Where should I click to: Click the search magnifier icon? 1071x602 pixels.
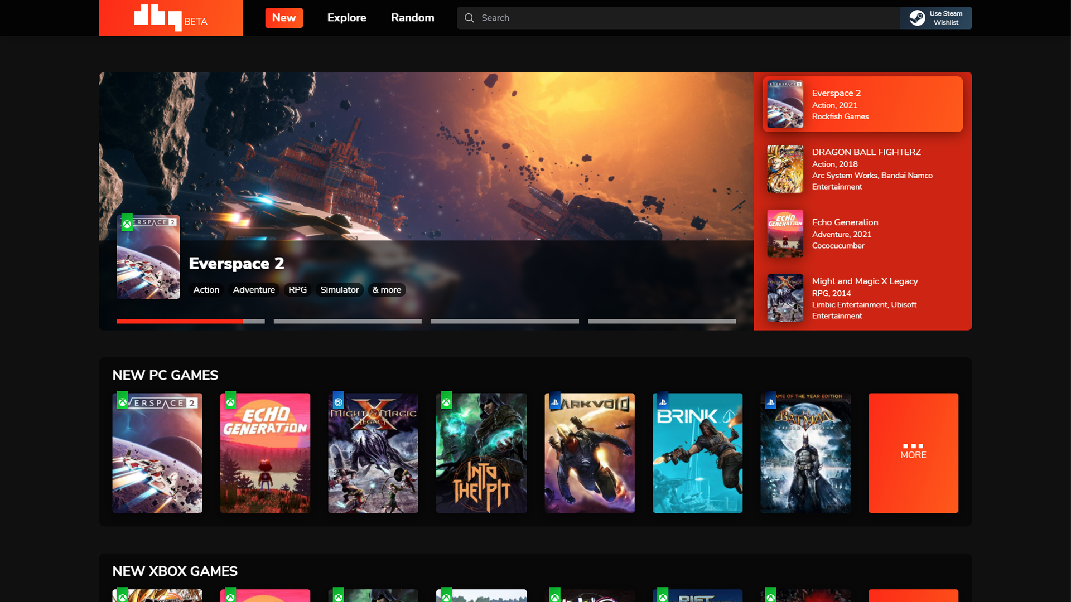pos(469,18)
